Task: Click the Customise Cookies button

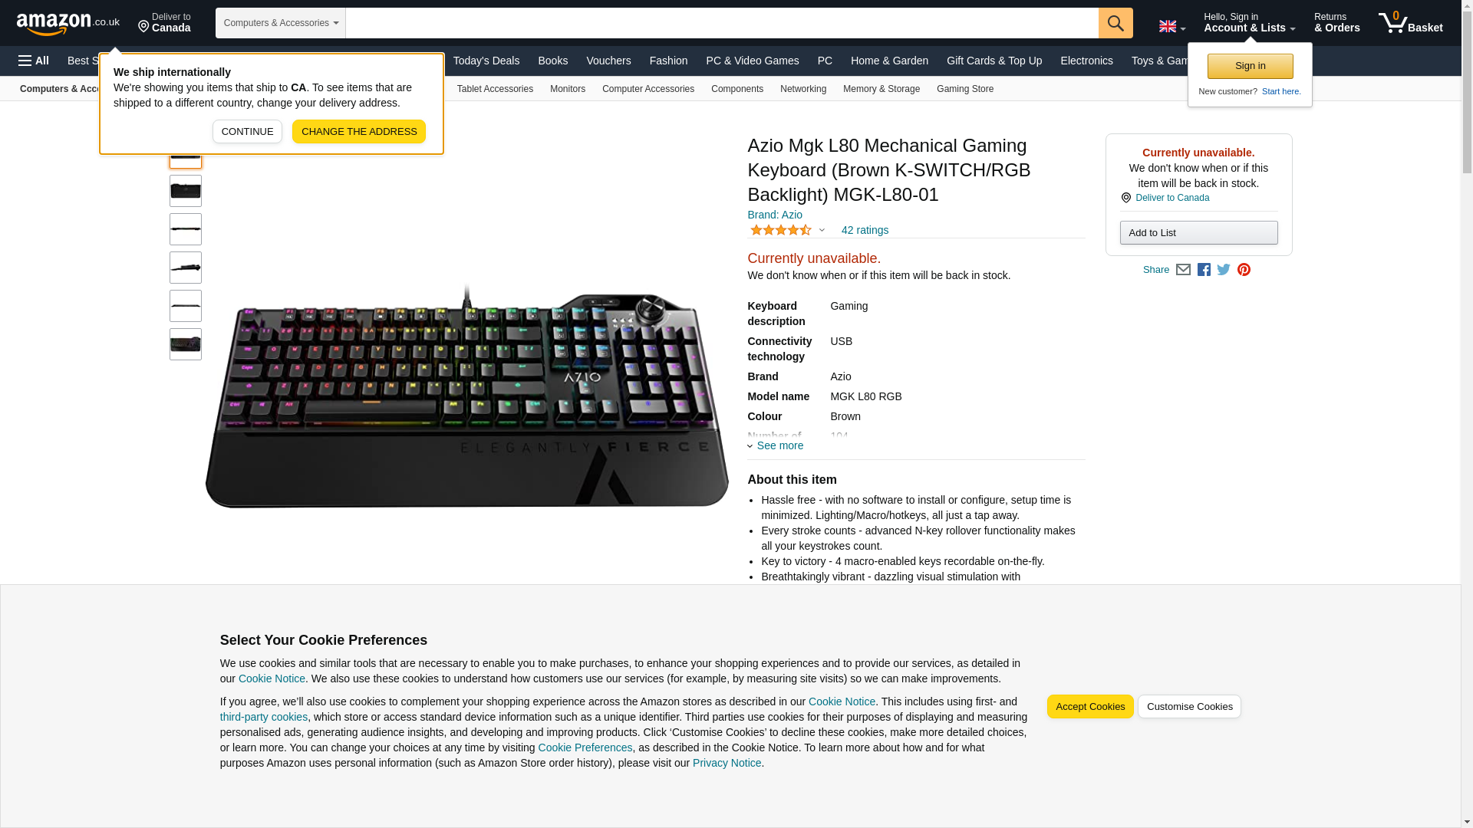Action: coord(1189,707)
